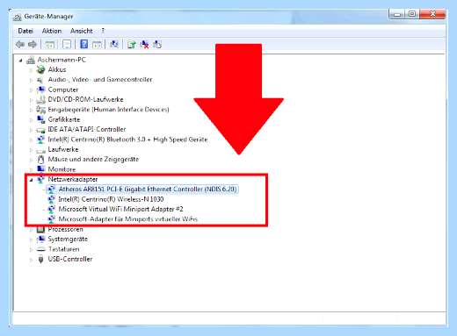Image resolution: width=457 pixels, height=336 pixels.
Task: Expand the Eingabegeräte (Human Interface Devices) category
Action: 31,110
